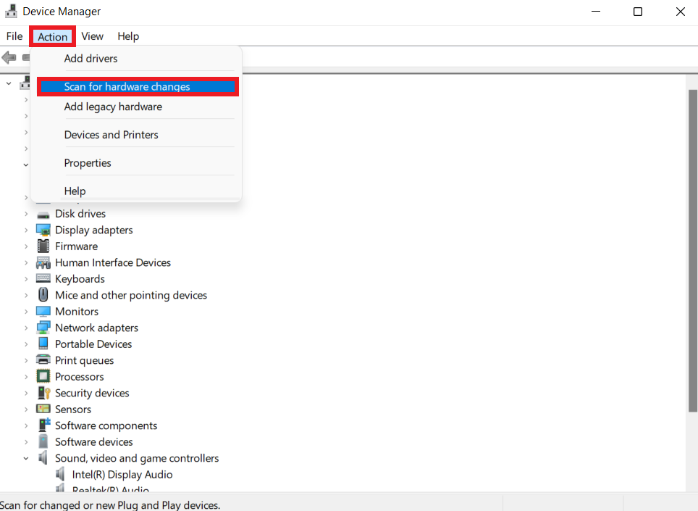Viewport: 698px width, 511px height.
Task: Expand the Display adapters node
Action: pyautogui.click(x=26, y=230)
